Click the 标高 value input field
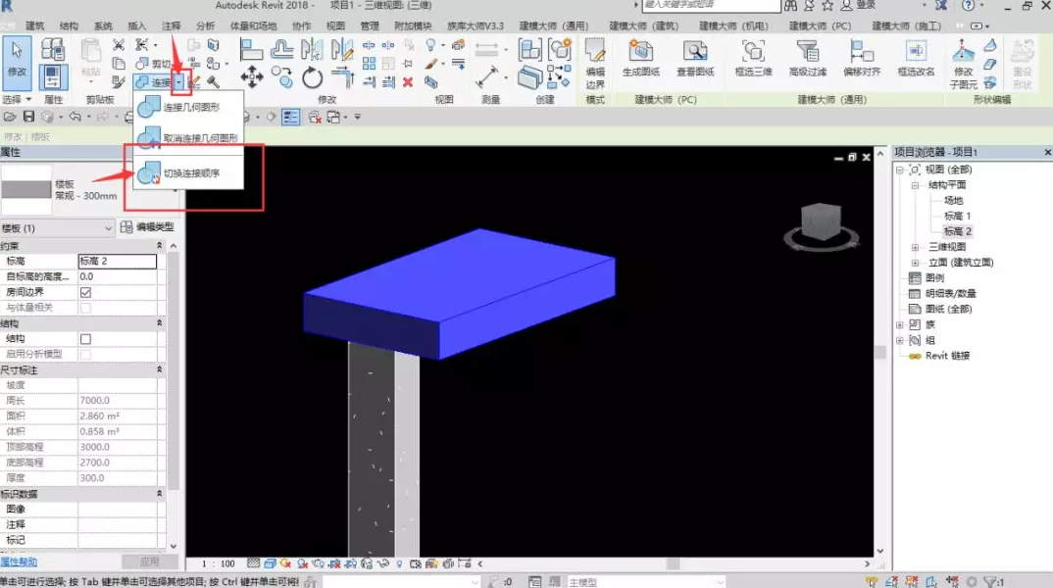 click(x=117, y=262)
